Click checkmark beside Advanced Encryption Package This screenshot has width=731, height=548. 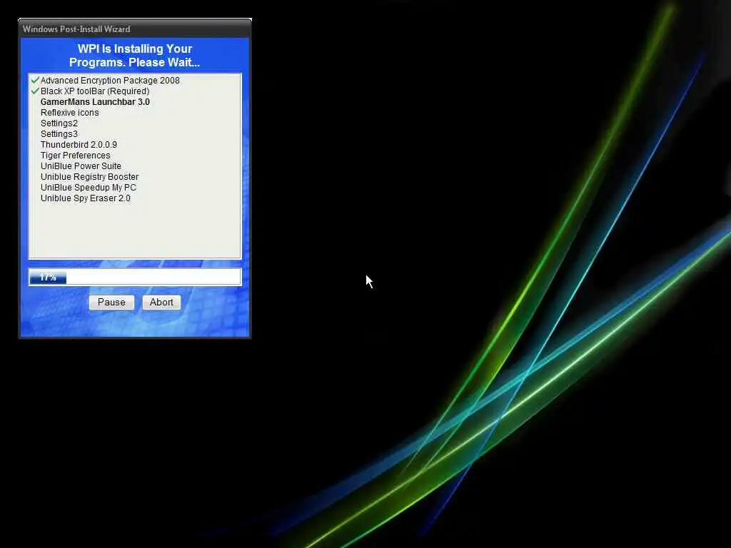point(35,80)
